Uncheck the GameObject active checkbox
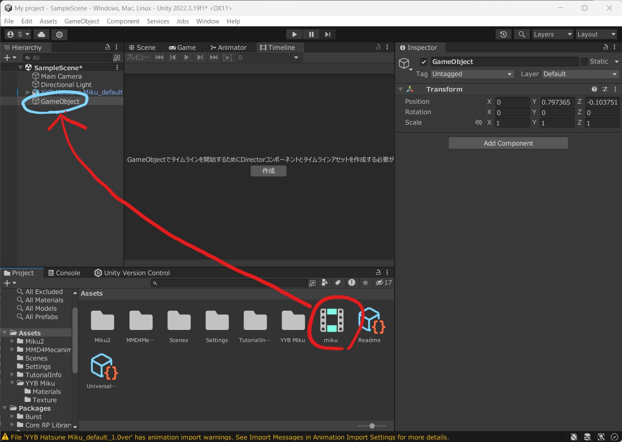 [x=424, y=62]
